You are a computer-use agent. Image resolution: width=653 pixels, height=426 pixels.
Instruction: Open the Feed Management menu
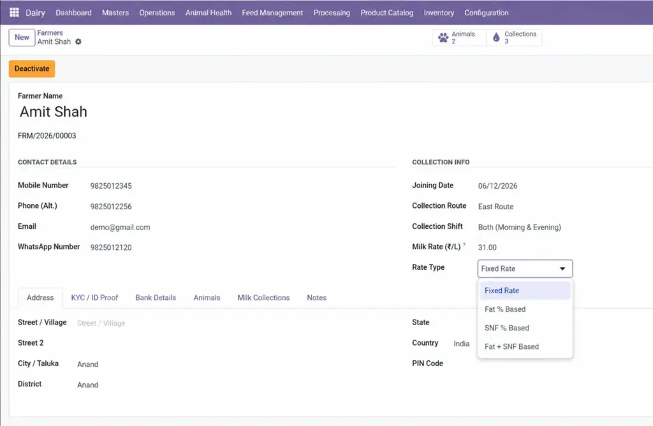tap(272, 13)
